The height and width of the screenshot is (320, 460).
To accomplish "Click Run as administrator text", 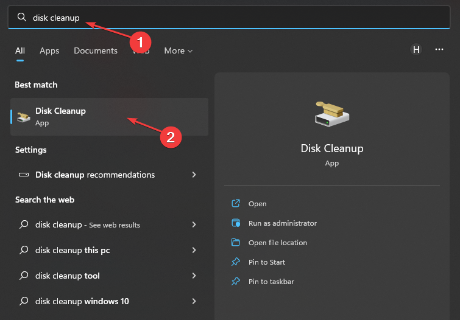I will tap(283, 223).
